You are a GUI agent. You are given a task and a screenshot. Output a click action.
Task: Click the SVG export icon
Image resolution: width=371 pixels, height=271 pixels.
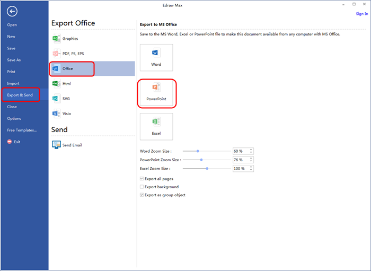click(x=56, y=99)
